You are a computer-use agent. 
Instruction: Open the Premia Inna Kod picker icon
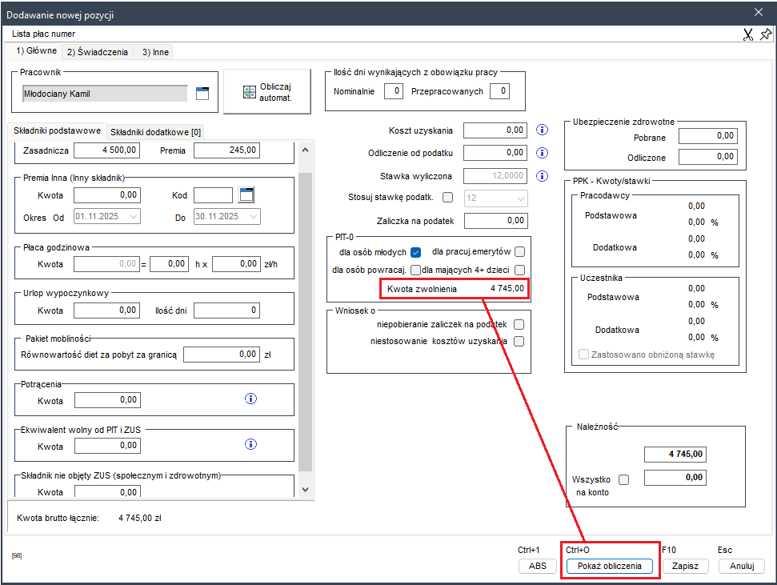(x=246, y=194)
